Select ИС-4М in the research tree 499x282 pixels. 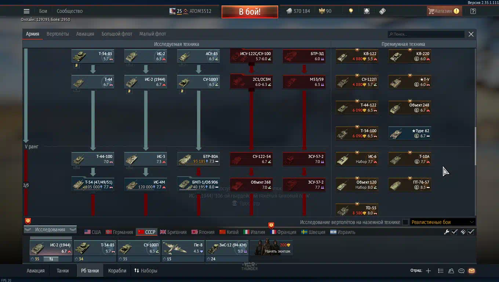point(146,185)
